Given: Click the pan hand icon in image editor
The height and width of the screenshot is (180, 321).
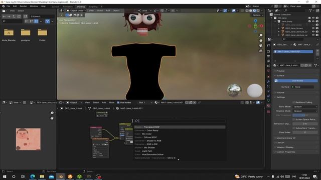Looking at the screenshot, I should [52, 118].
